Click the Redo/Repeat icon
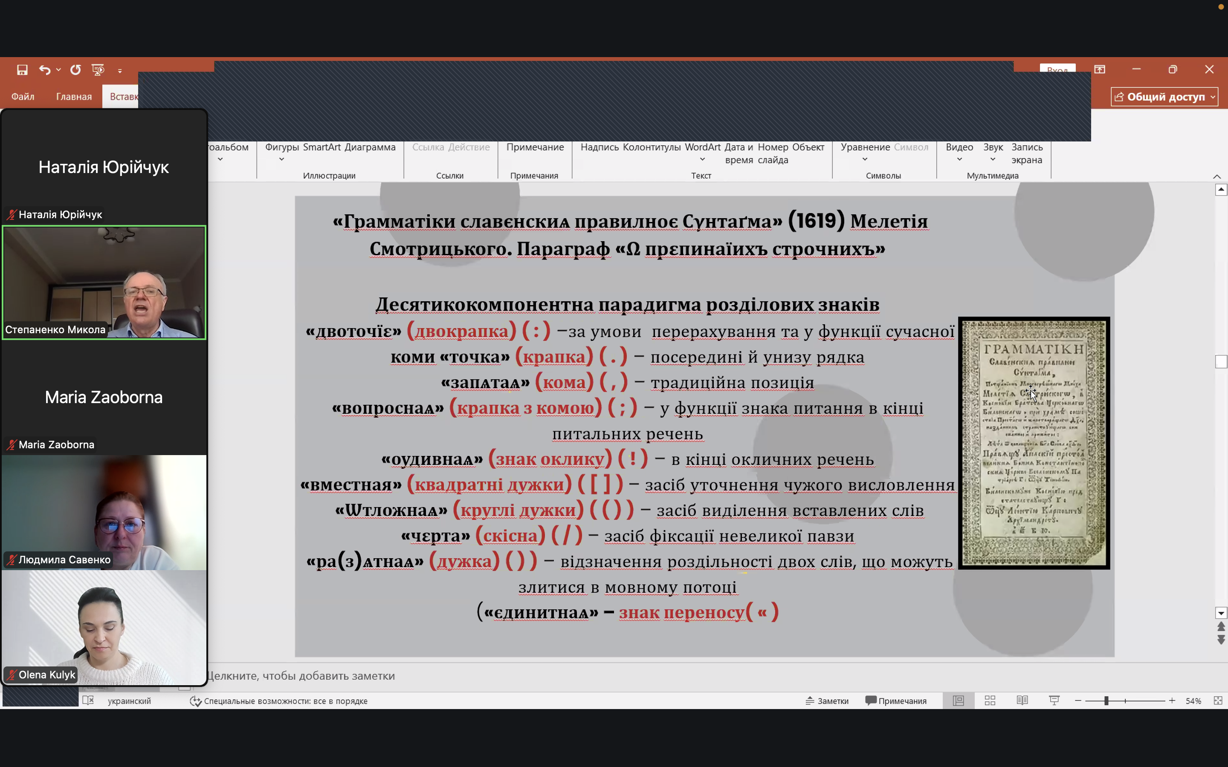 75,70
